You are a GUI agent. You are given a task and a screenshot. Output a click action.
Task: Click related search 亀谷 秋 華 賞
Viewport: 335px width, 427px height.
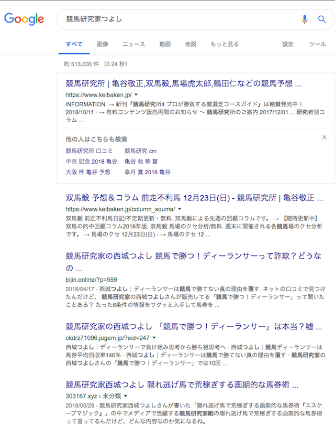[x=141, y=162]
